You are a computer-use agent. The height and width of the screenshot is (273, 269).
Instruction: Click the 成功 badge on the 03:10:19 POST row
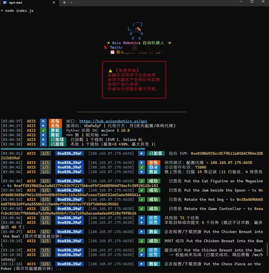[x=154, y=241]
